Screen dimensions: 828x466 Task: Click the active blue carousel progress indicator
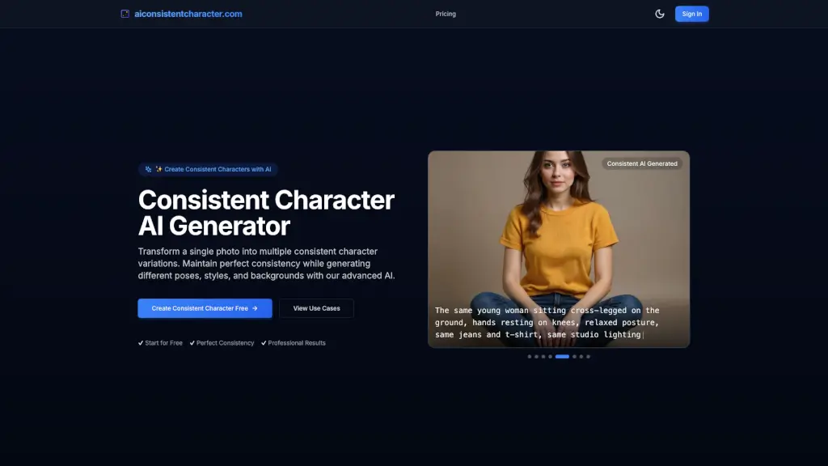point(562,356)
